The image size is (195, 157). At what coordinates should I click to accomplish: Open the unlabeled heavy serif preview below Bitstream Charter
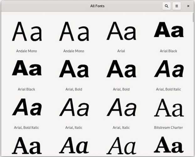[x=169, y=145]
